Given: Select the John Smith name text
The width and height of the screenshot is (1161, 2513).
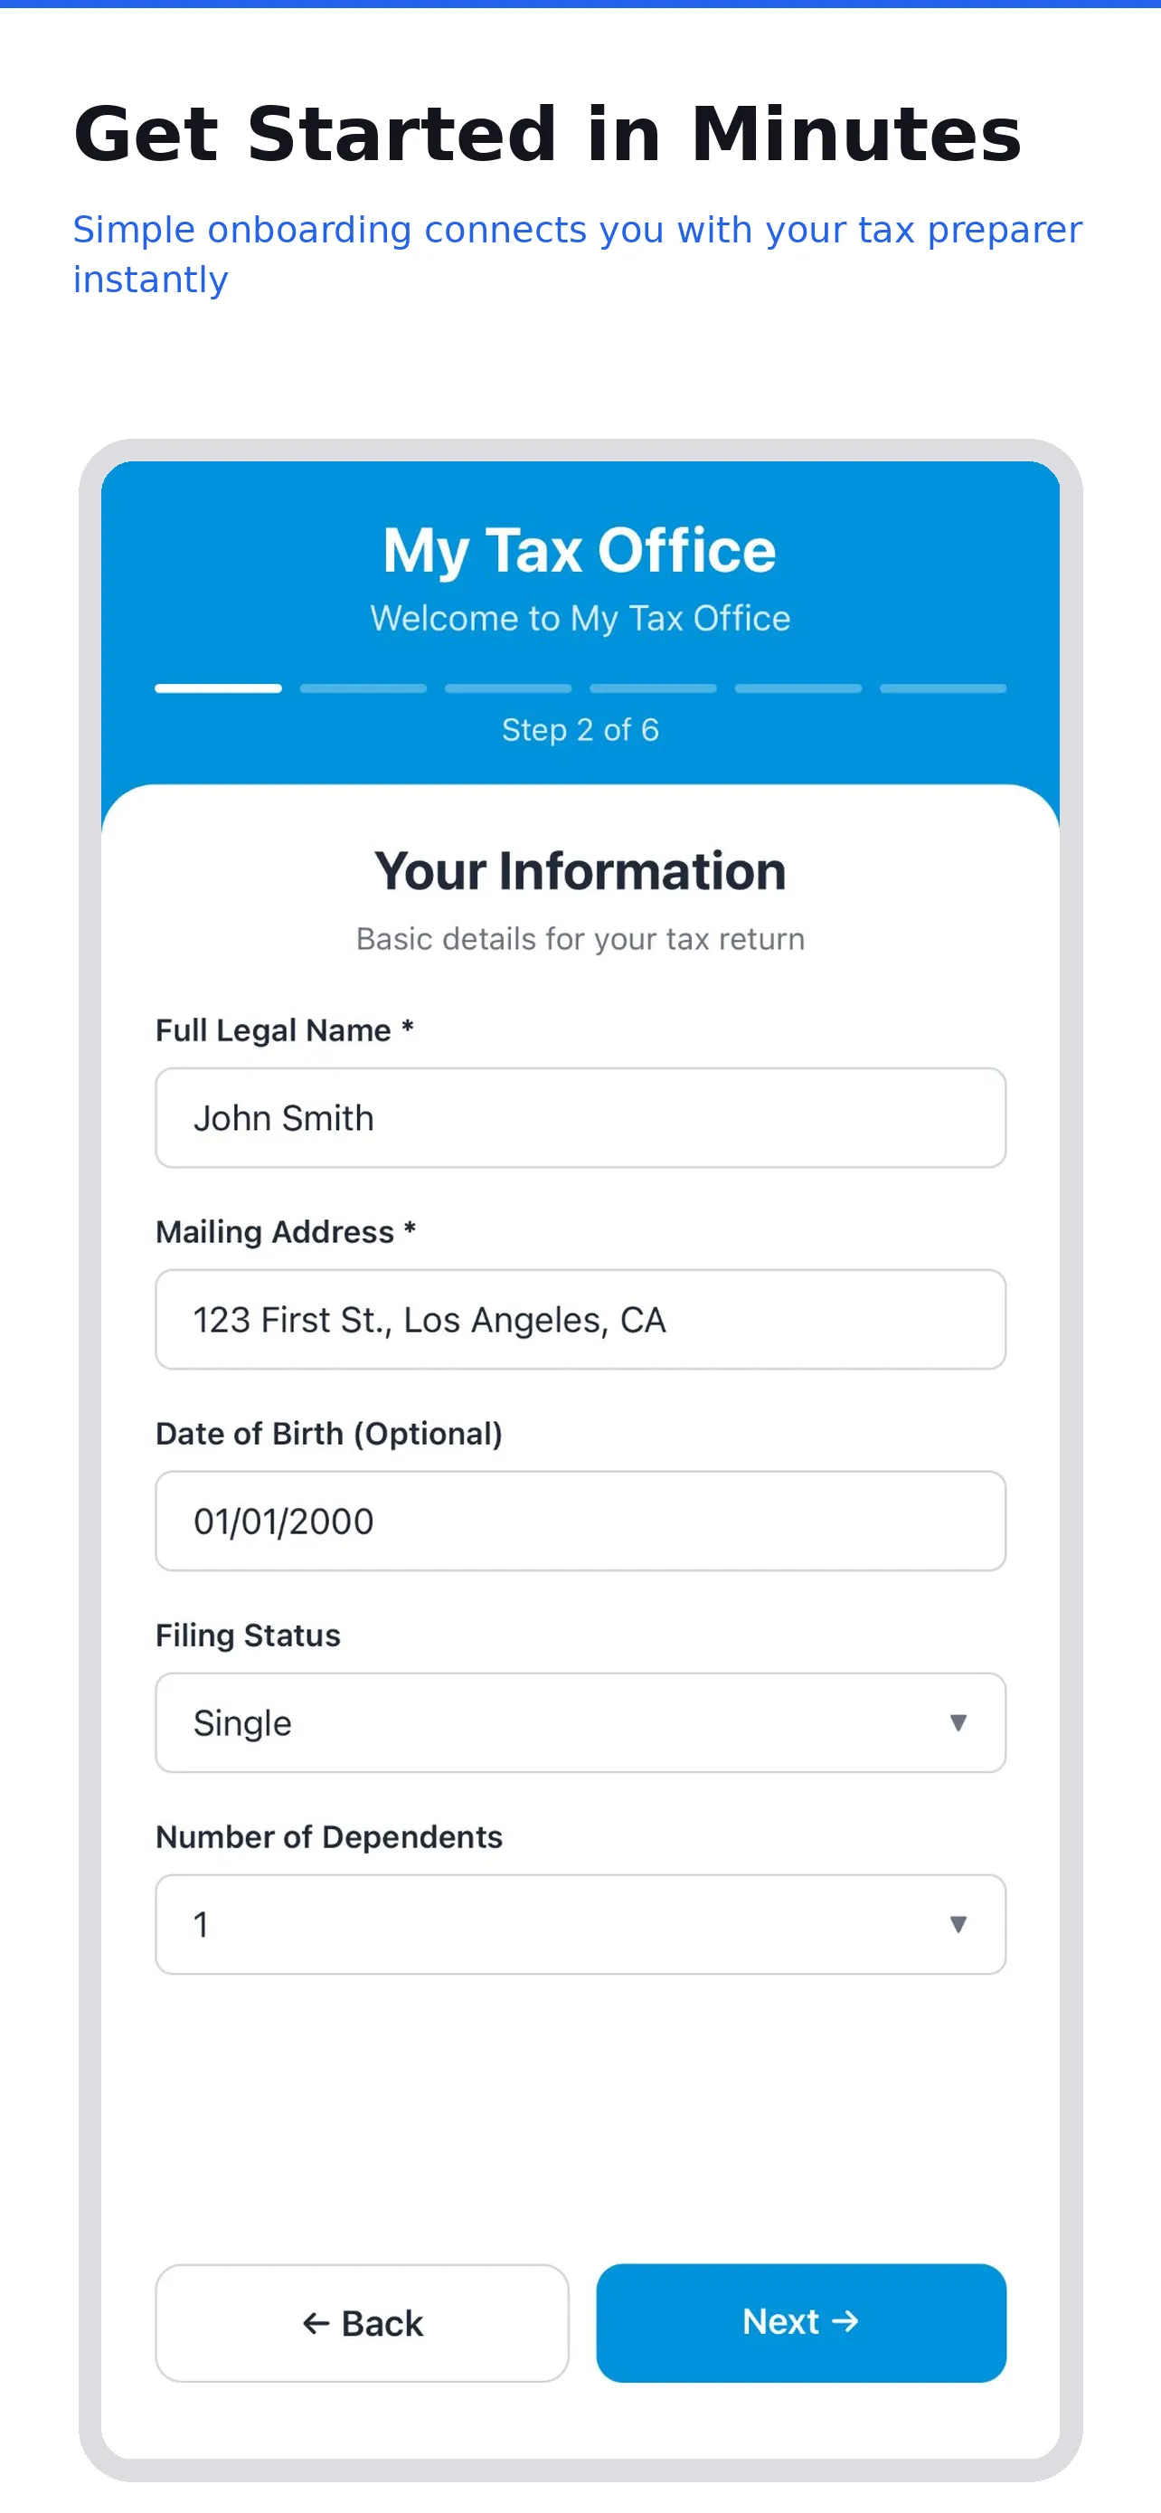Looking at the screenshot, I should [x=285, y=1117].
